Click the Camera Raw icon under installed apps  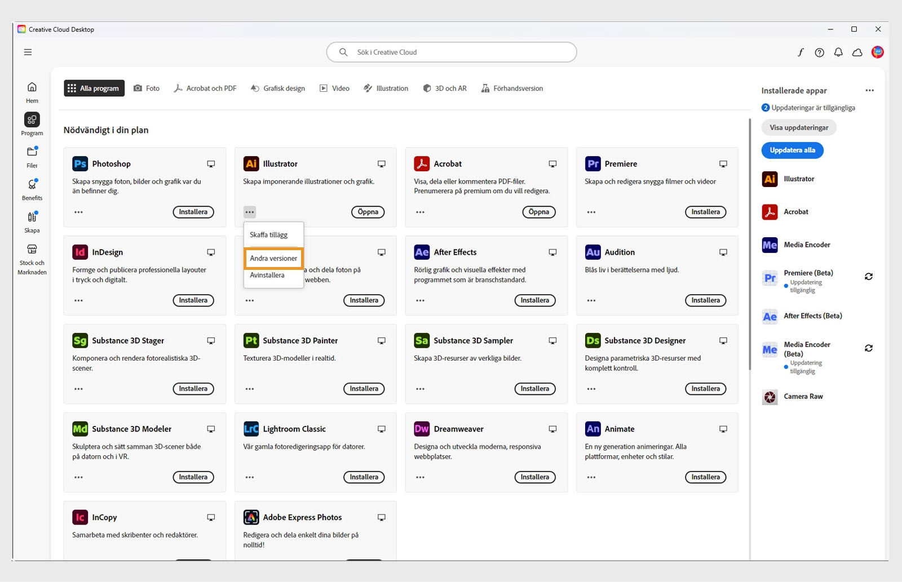tap(769, 397)
